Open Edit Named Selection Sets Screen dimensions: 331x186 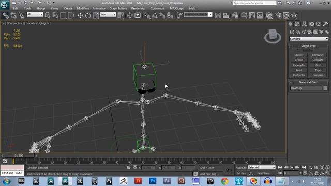click(x=179, y=16)
